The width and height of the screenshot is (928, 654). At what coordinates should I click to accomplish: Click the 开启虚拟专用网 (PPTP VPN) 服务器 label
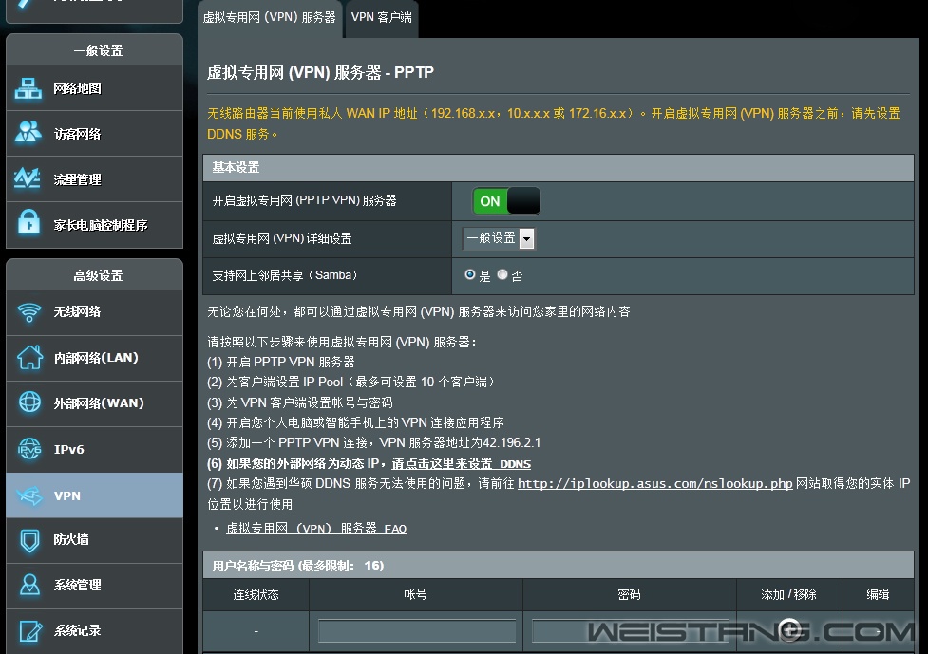[304, 200]
